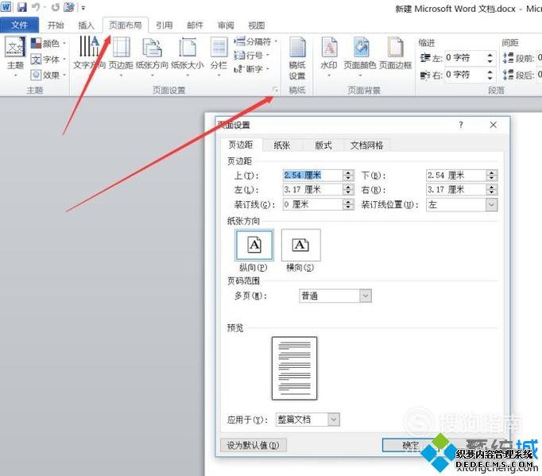542x476 pixels.
Task: Adjust the 下 bottom margin spinner
Action: 491,176
